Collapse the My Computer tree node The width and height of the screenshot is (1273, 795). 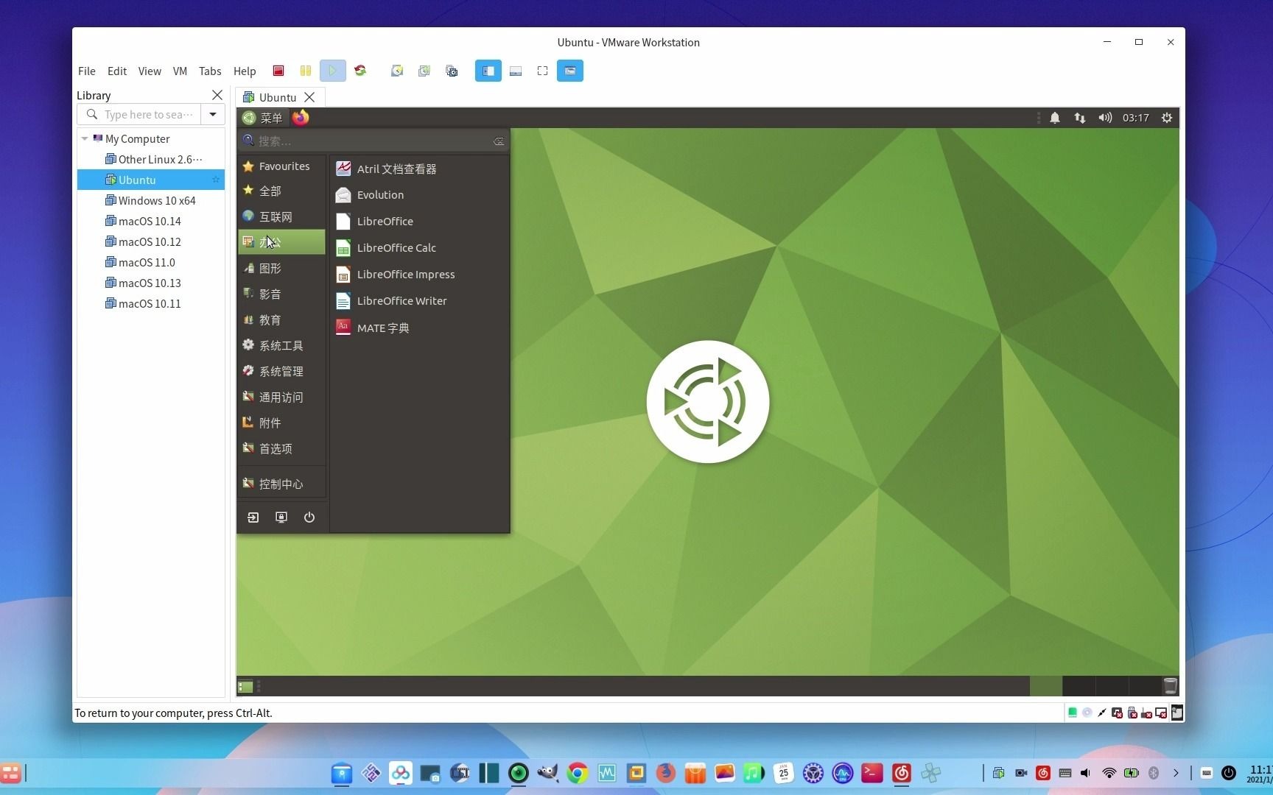coord(85,138)
